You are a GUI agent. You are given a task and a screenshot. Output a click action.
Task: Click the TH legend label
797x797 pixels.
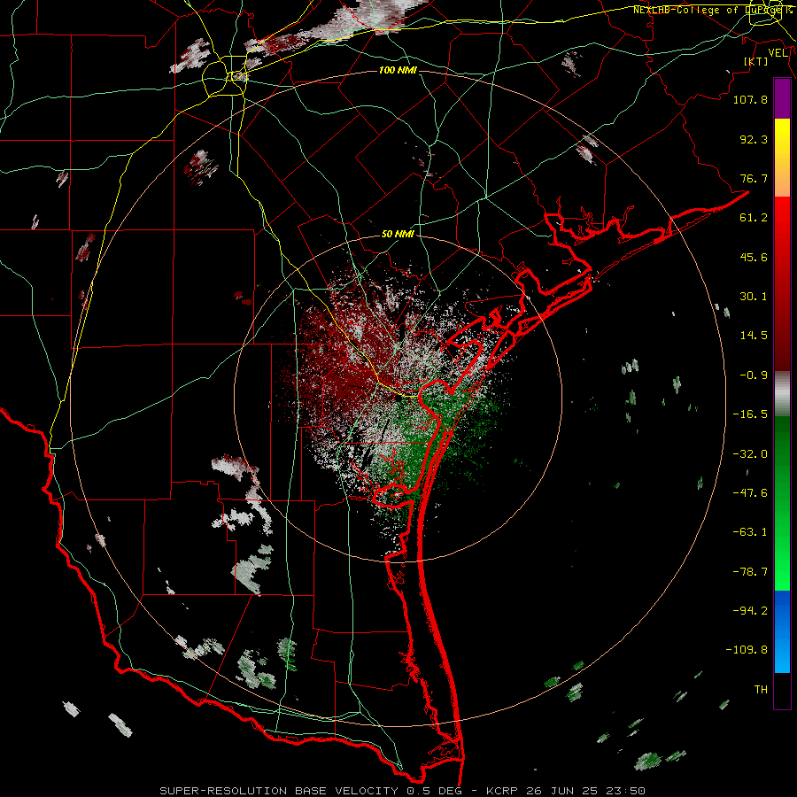pos(761,690)
